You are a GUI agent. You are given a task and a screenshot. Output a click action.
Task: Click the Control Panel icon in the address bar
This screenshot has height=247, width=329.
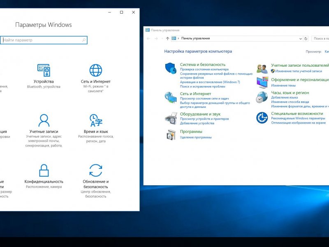(174, 38)
